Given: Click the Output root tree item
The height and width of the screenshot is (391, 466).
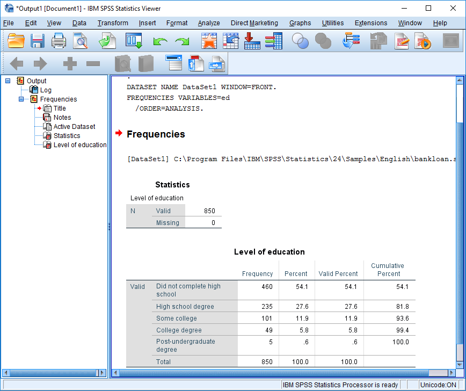Looking at the screenshot, I should point(37,81).
